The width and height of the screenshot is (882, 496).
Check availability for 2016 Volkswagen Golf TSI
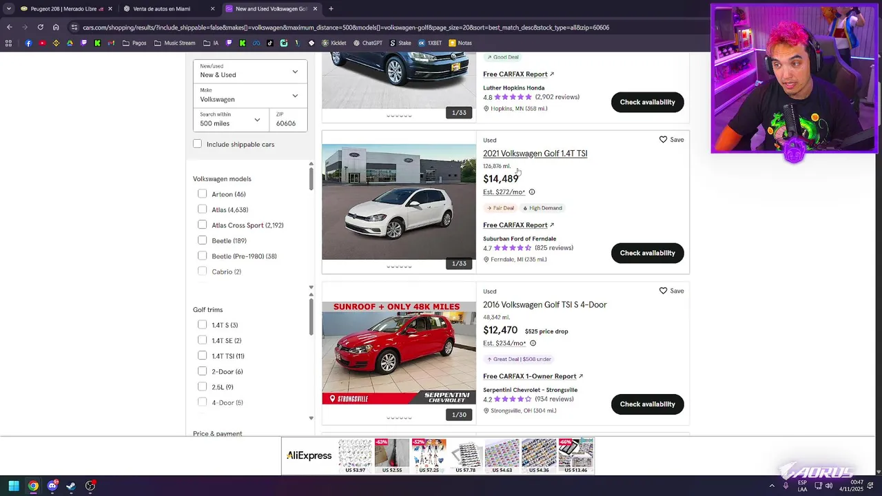647,404
